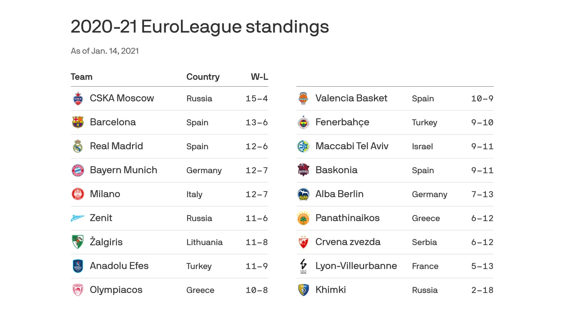This screenshot has width=564, height=317.
Task: Click the Panathinaikos clover logo
Action: (303, 218)
